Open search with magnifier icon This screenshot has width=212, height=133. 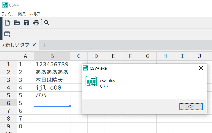click(x=47, y=23)
